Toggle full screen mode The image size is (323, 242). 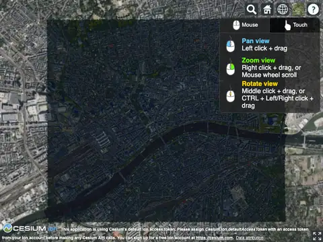[x=317, y=236]
